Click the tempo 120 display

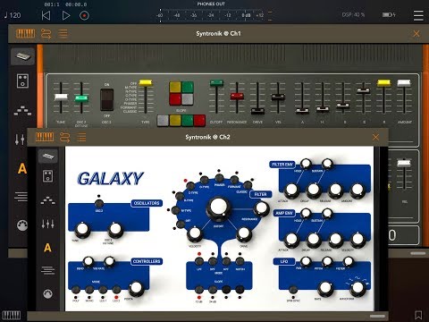pos(13,15)
